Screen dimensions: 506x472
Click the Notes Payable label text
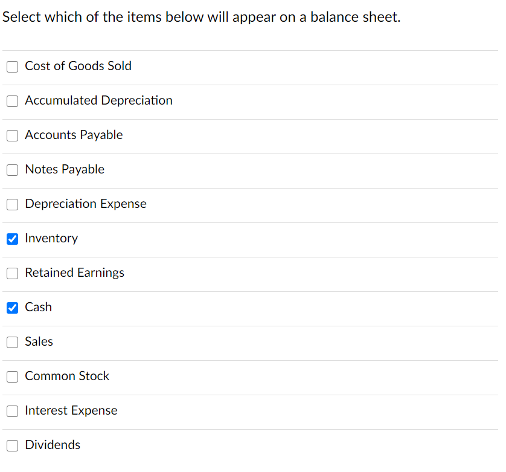pos(65,169)
